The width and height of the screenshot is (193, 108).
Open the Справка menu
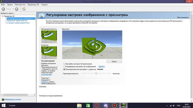point(44,4)
